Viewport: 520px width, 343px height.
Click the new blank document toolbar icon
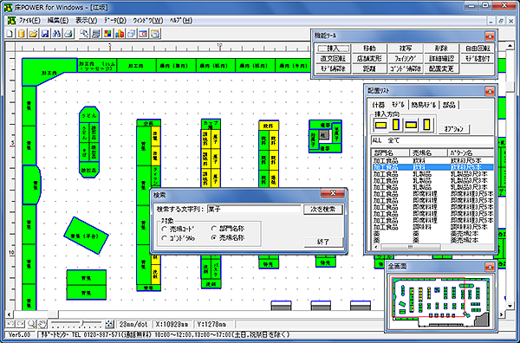10,34
